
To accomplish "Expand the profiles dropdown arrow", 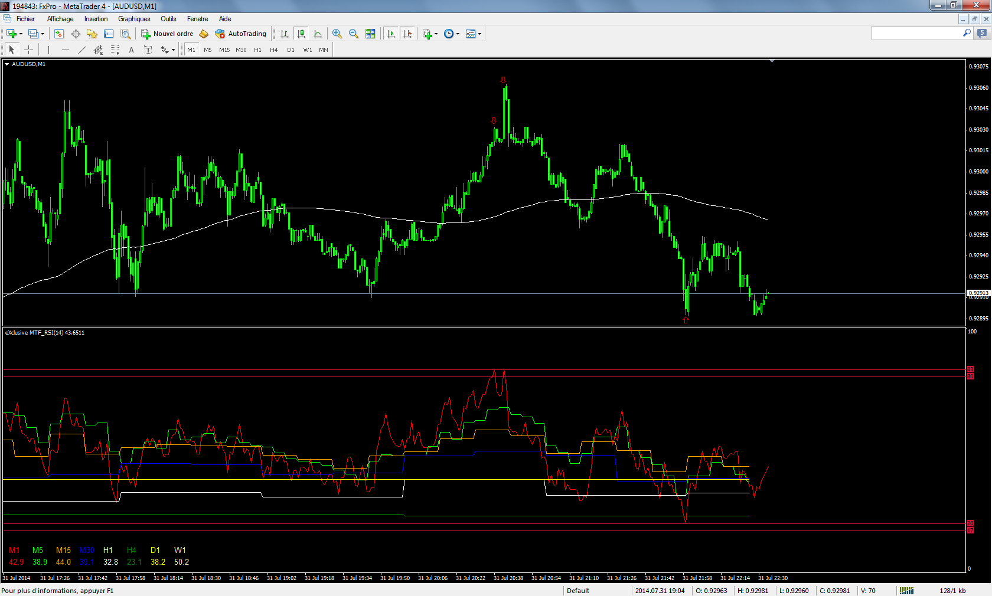I will point(43,34).
